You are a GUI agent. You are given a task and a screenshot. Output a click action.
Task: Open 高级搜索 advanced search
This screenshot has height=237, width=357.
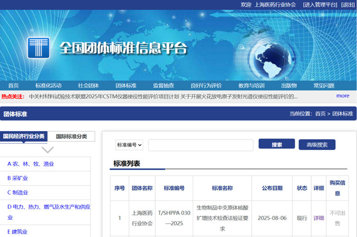(x=317, y=145)
